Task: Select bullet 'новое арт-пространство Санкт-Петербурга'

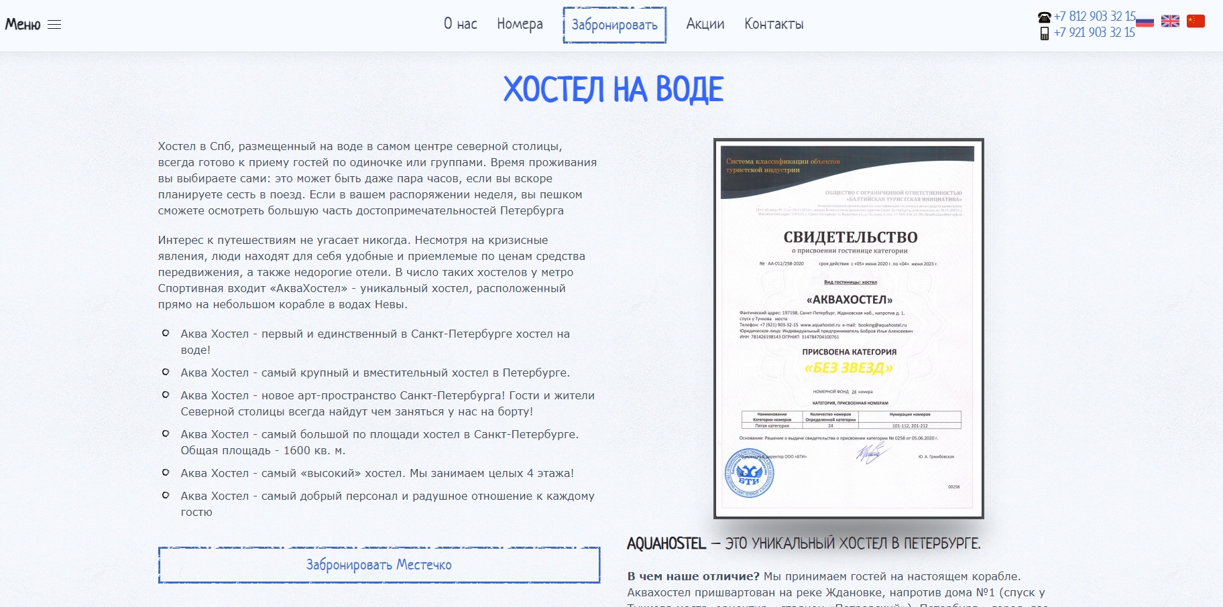Action: [388, 403]
